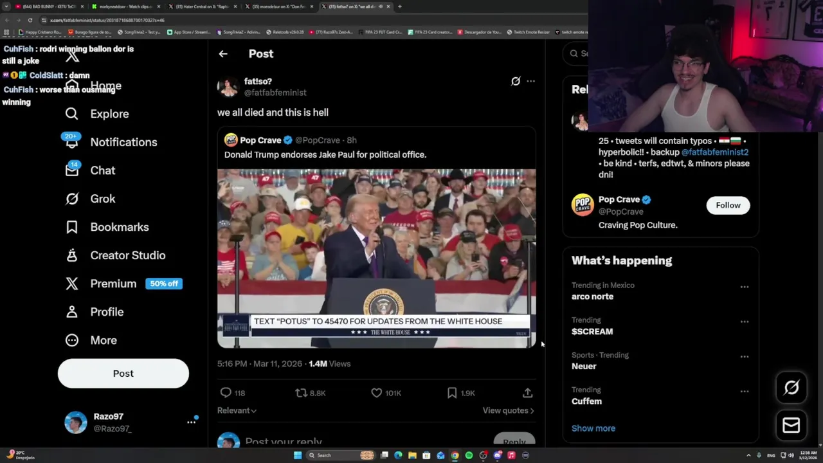The width and height of the screenshot is (823, 463).
Task: Click the 1.4M Views count
Action: click(x=329, y=364)
